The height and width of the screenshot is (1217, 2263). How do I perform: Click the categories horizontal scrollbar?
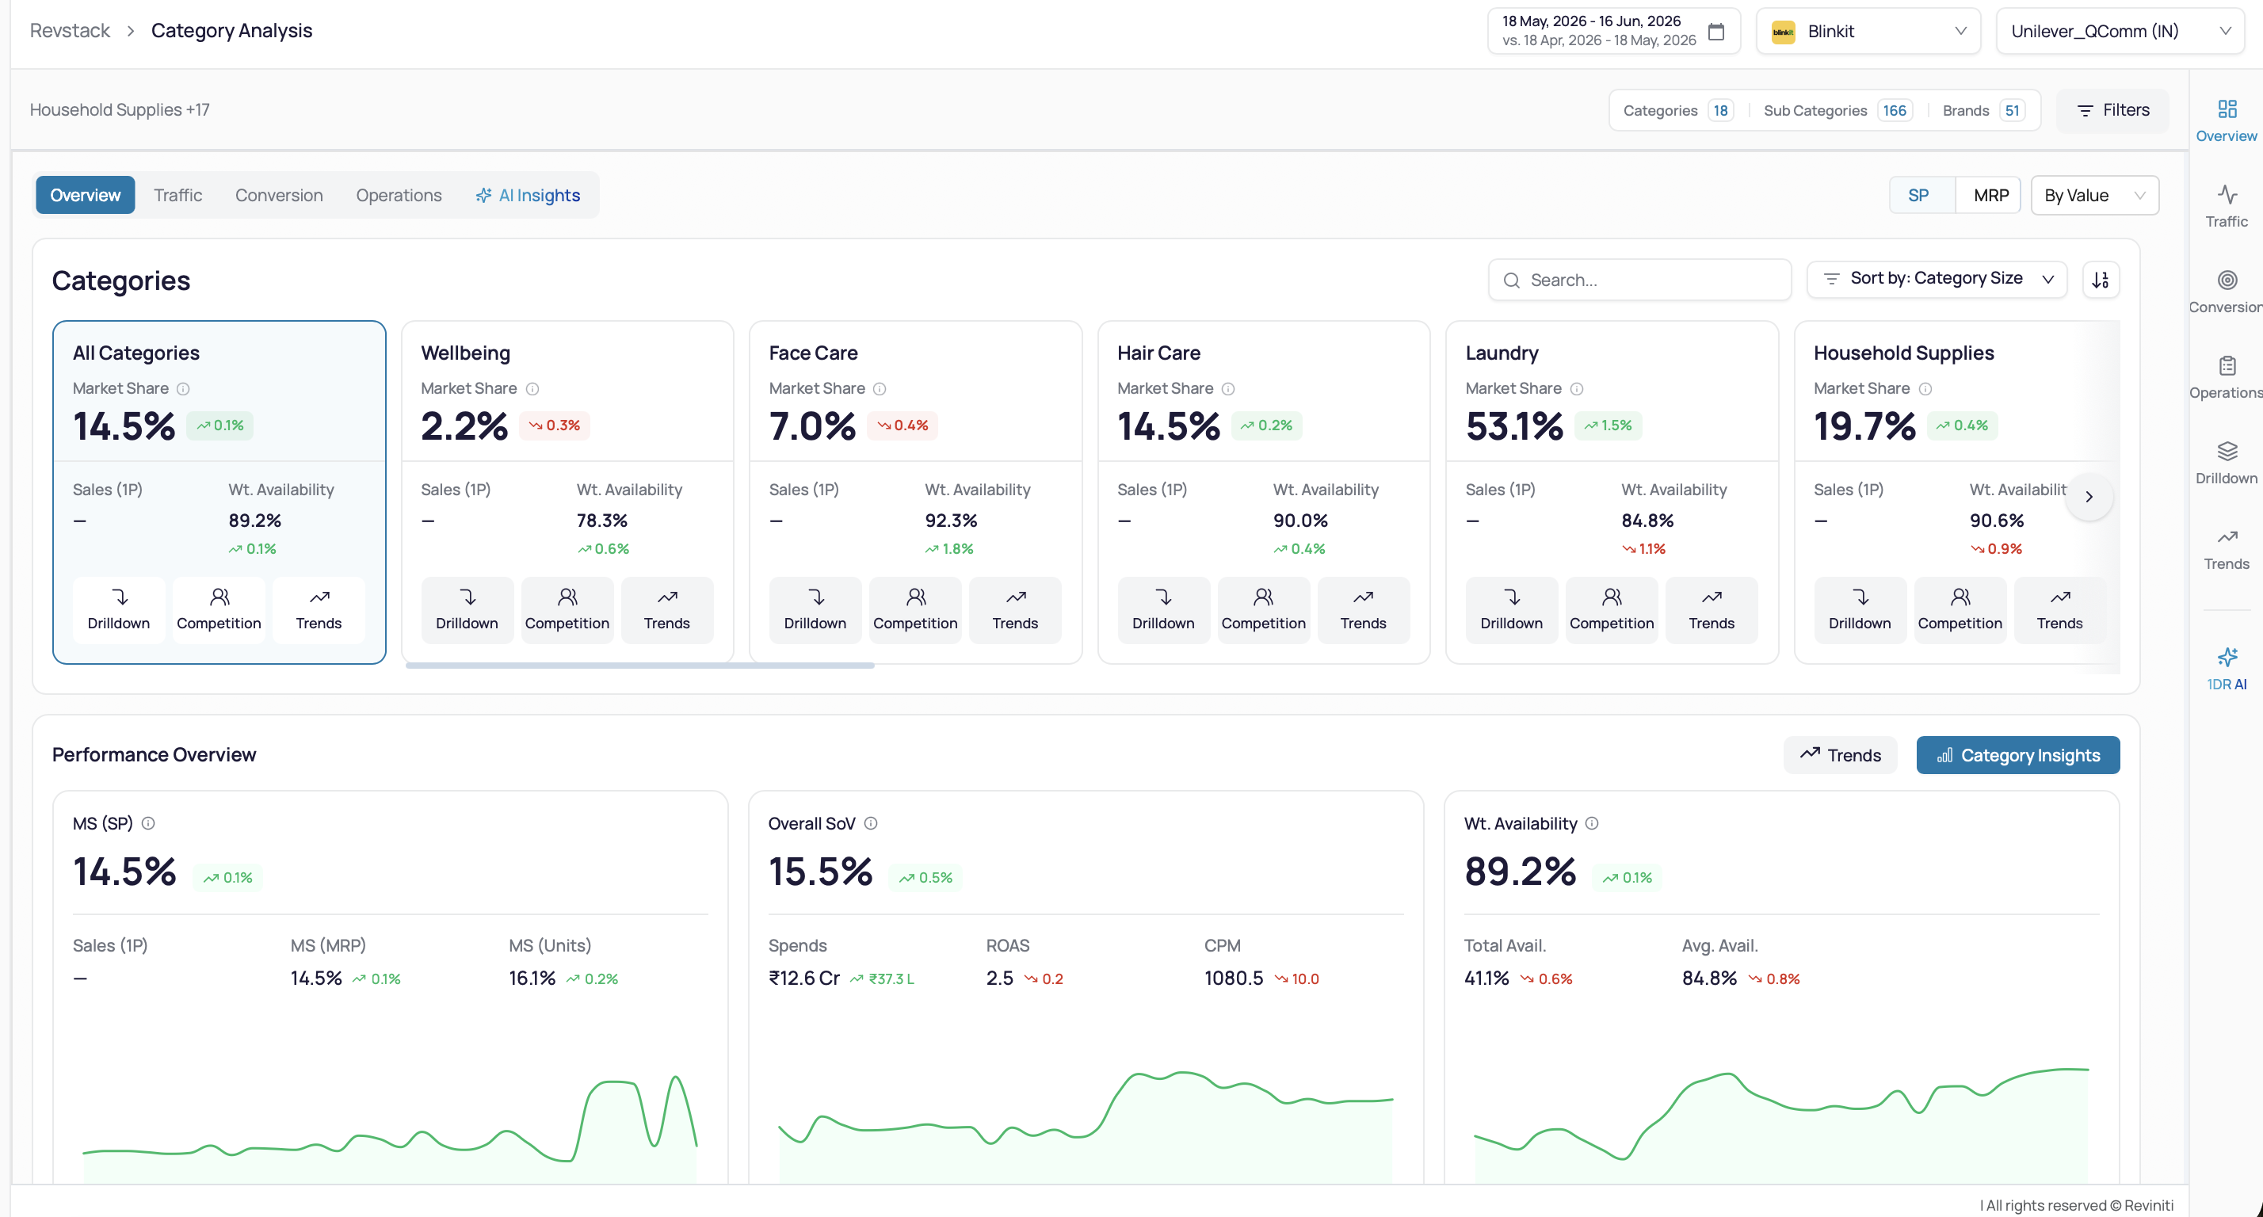click(639, 666)
